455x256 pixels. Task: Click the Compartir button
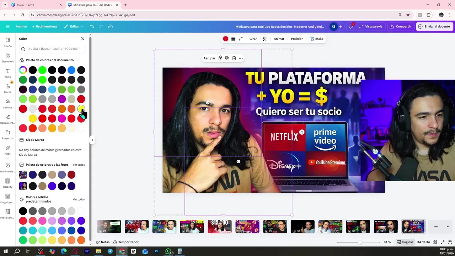[400, 26]
